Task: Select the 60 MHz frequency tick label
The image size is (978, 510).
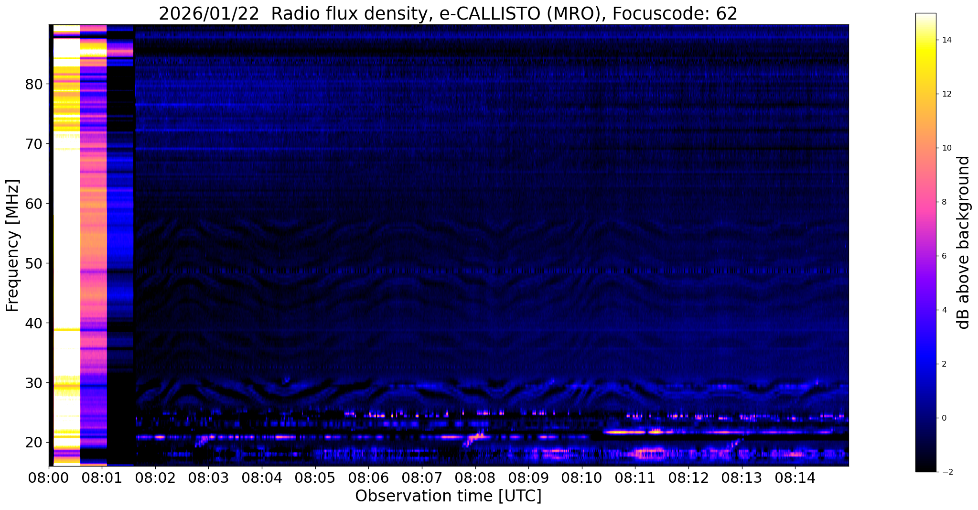Action: [x=34, y=204]
